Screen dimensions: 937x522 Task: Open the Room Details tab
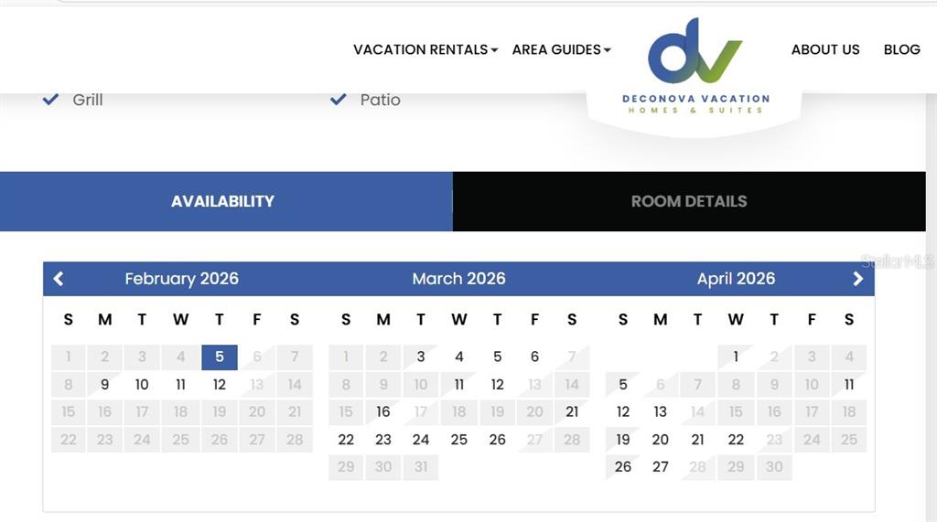(689, 201)
